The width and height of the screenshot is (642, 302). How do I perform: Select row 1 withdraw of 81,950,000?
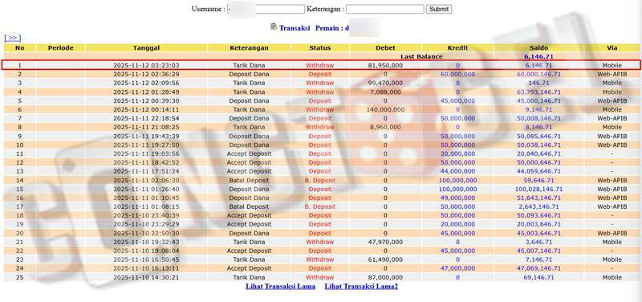pos(320,65)
